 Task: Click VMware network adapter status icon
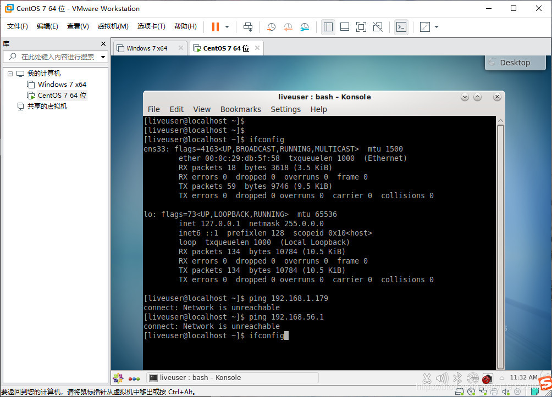[x=483, y=392]
